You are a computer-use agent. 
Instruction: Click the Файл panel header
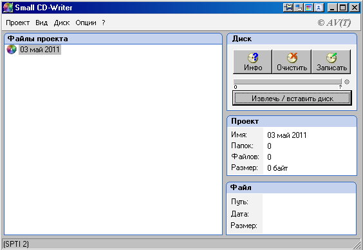coord(291,187)
